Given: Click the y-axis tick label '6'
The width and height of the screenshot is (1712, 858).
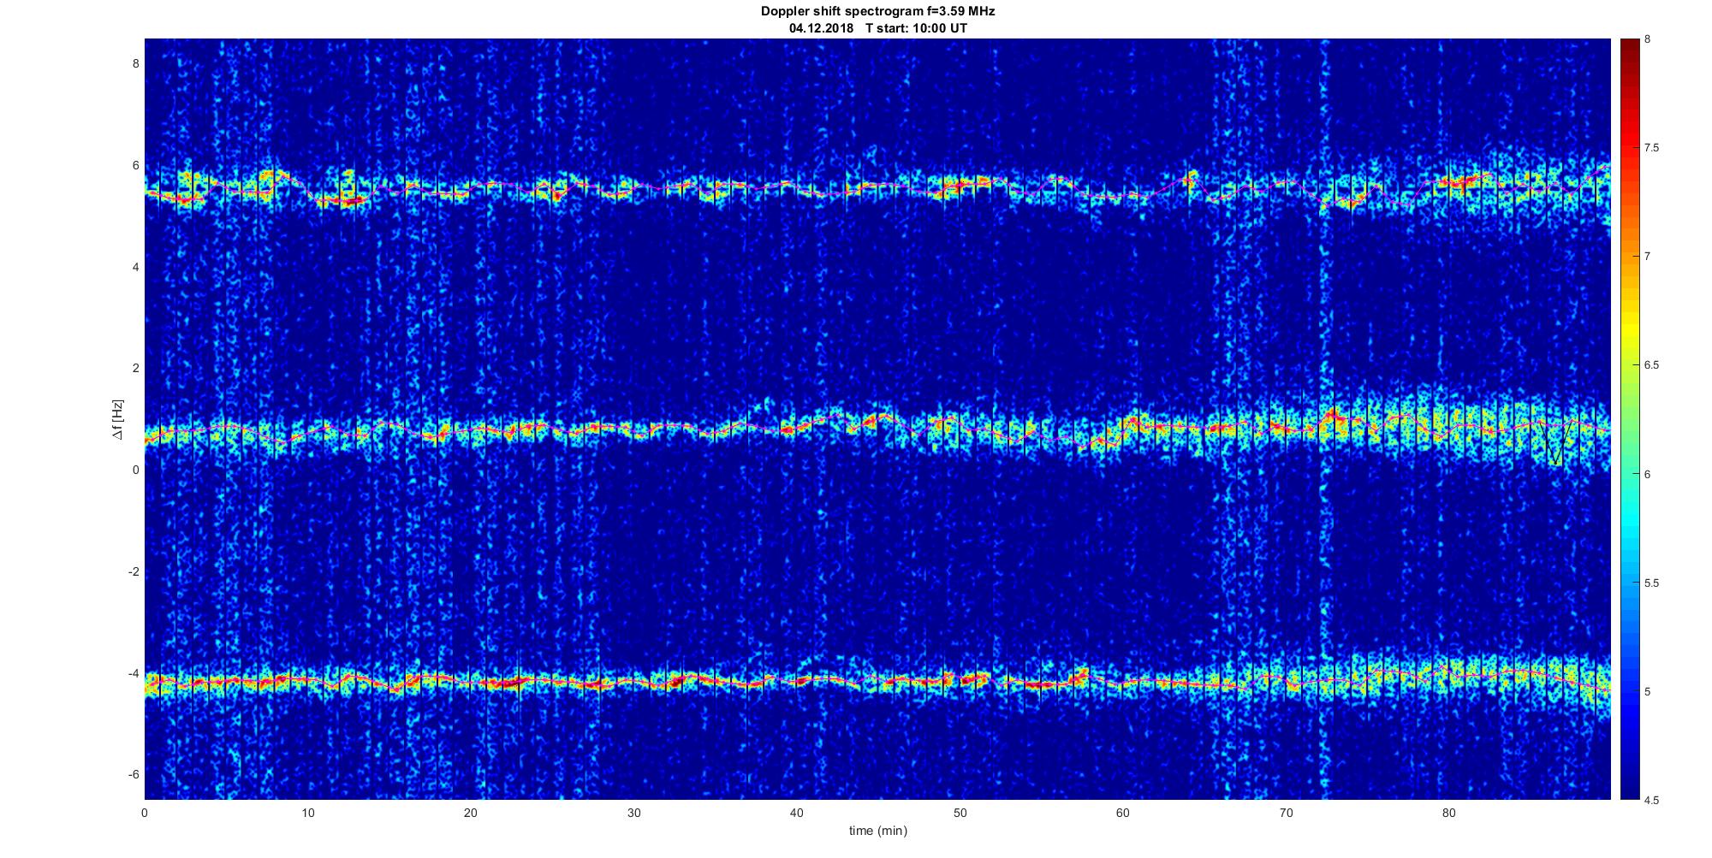Looking at the screenshot, I should pyautogui.click(x=135, y=166).
